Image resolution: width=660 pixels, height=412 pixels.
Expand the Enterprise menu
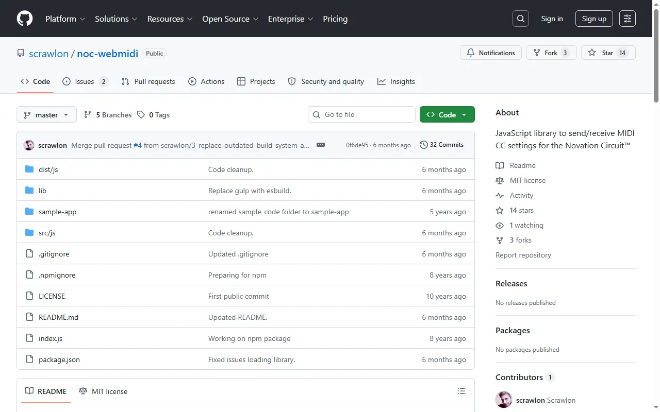pyautogui.click(x=291, y=19)
